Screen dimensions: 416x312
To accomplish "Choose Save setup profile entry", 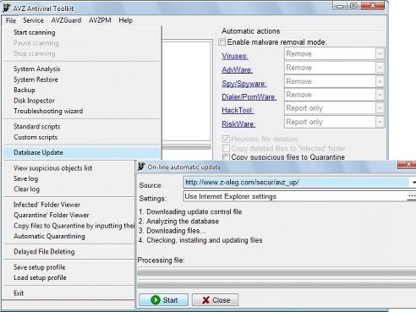I will pos(69,267).
